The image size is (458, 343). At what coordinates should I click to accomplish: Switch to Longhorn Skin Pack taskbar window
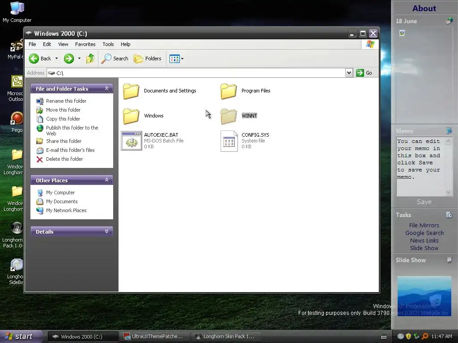coord(226,337)
